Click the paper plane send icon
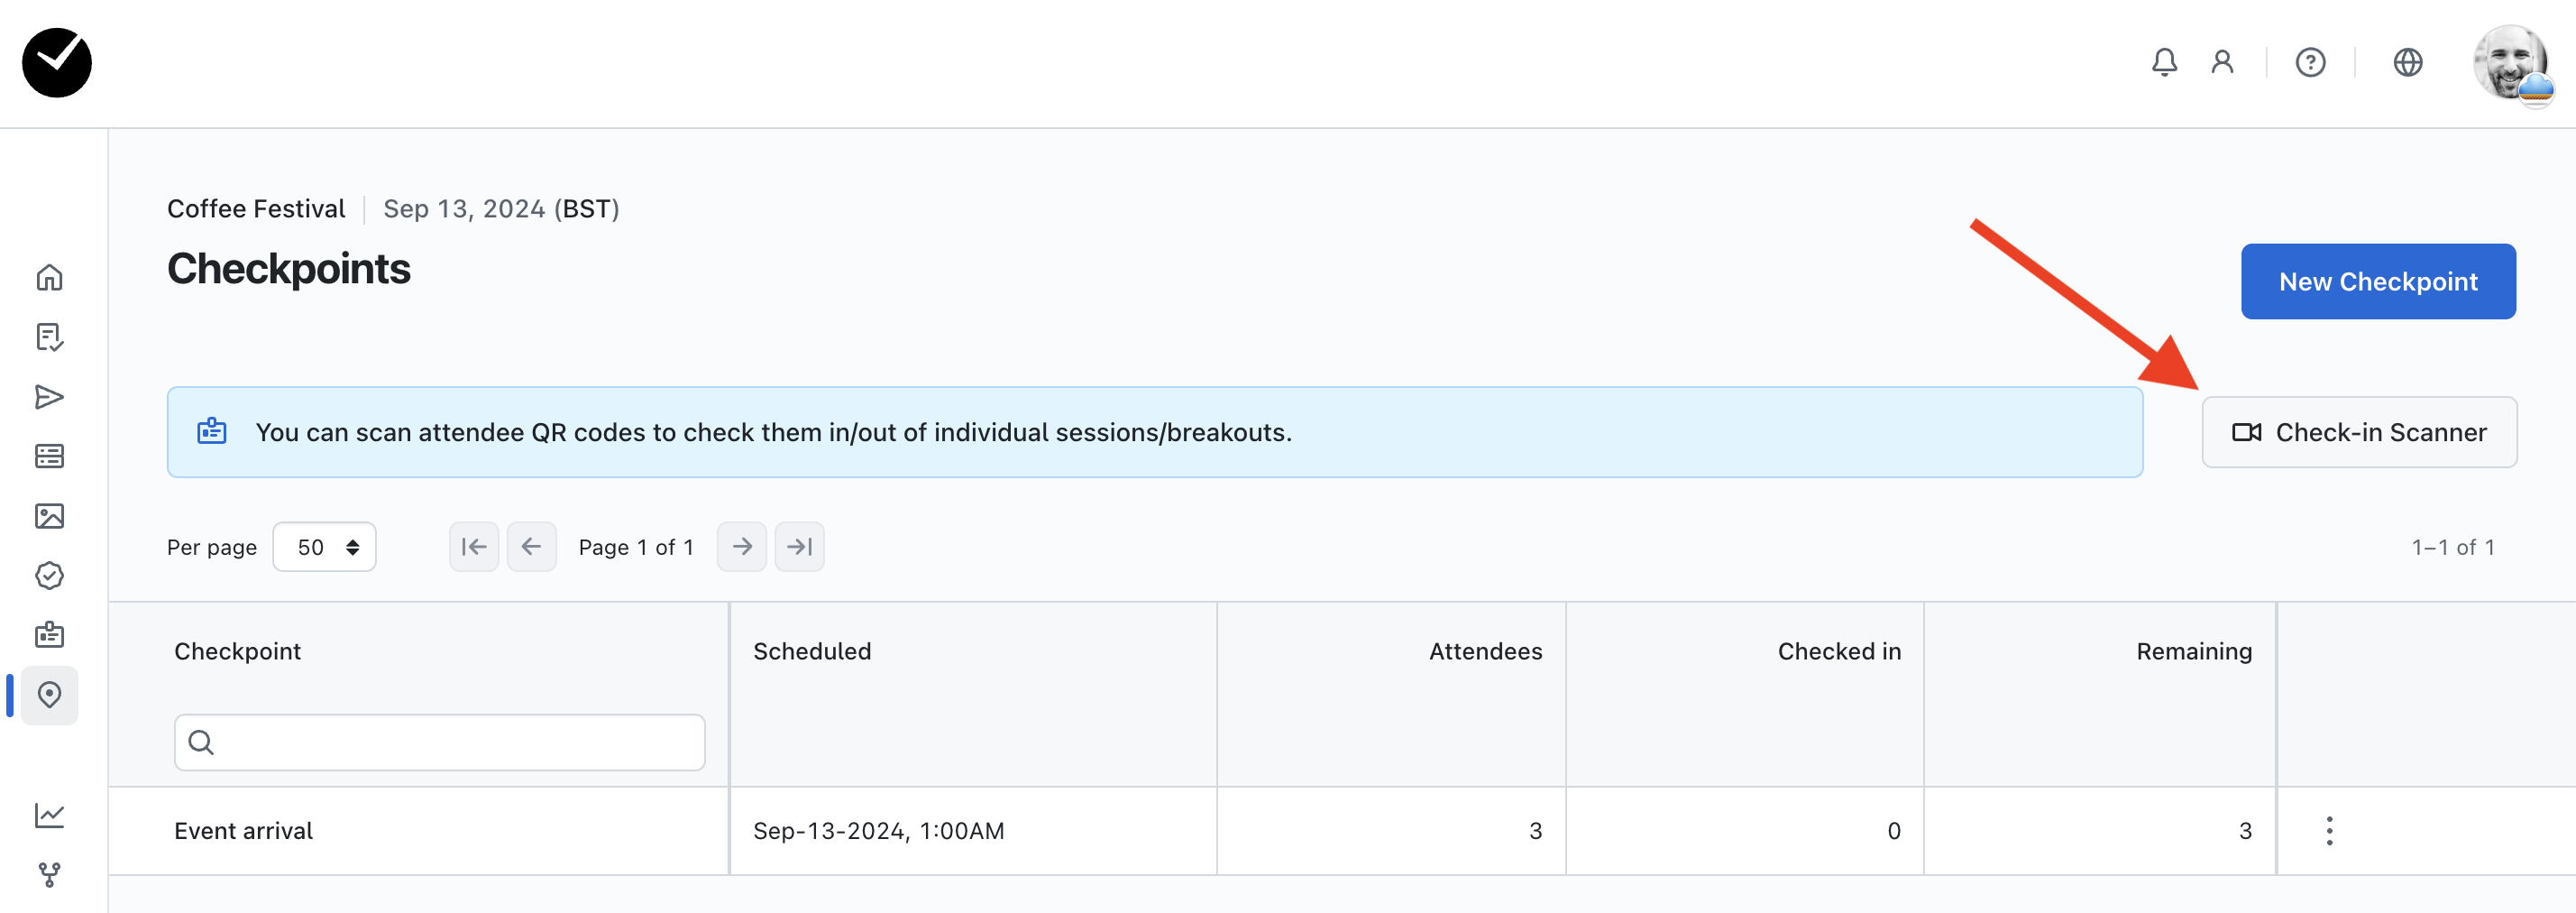 [x=49, y=398]
